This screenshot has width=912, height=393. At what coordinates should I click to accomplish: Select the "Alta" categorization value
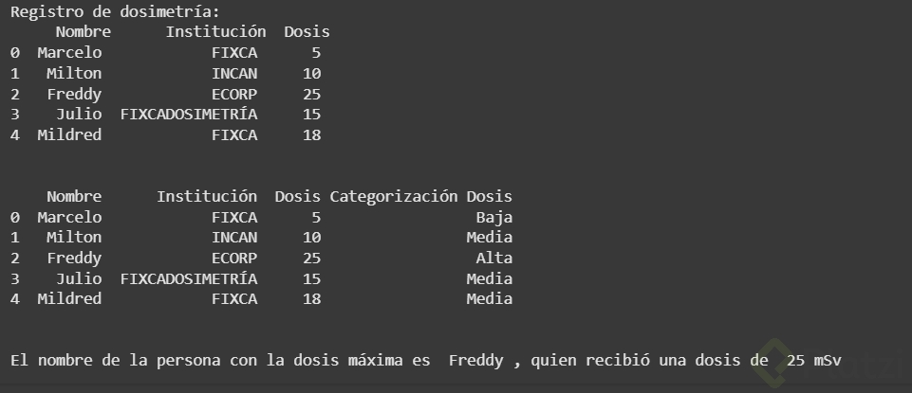pyautogui.click(x=493, y=259)
